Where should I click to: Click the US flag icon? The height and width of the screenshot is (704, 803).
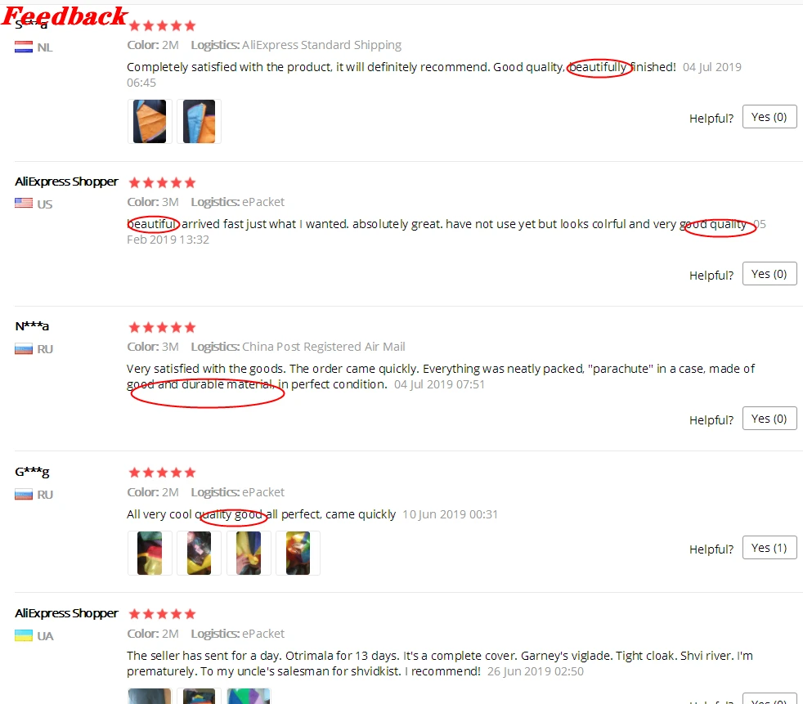[24, 204]
